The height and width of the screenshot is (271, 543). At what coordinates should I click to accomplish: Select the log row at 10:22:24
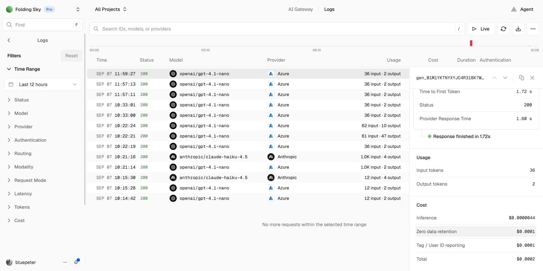[248, 126]
